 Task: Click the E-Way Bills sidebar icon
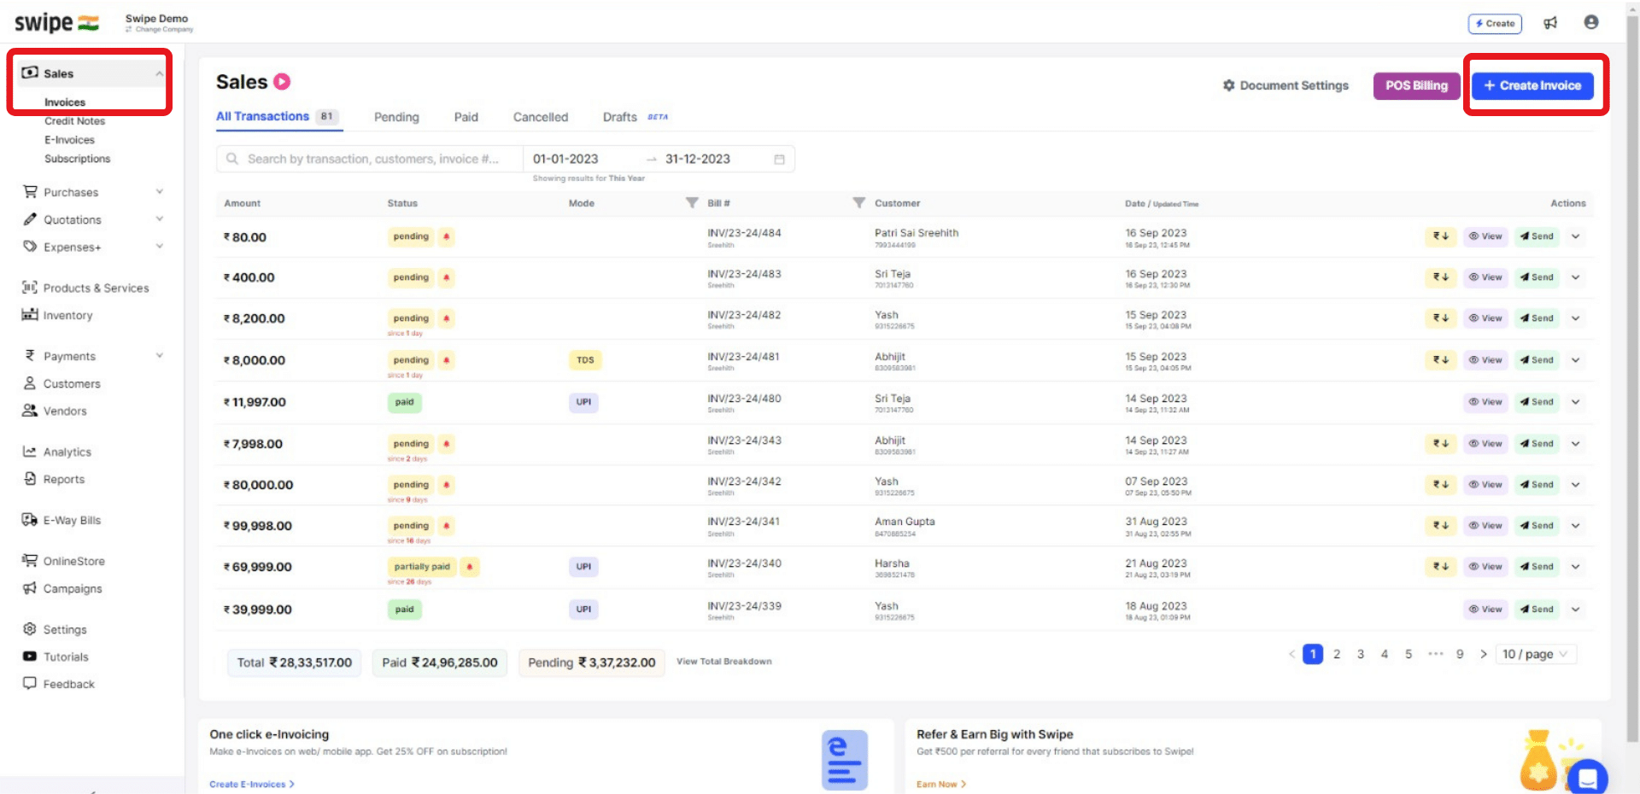(29, 519)
